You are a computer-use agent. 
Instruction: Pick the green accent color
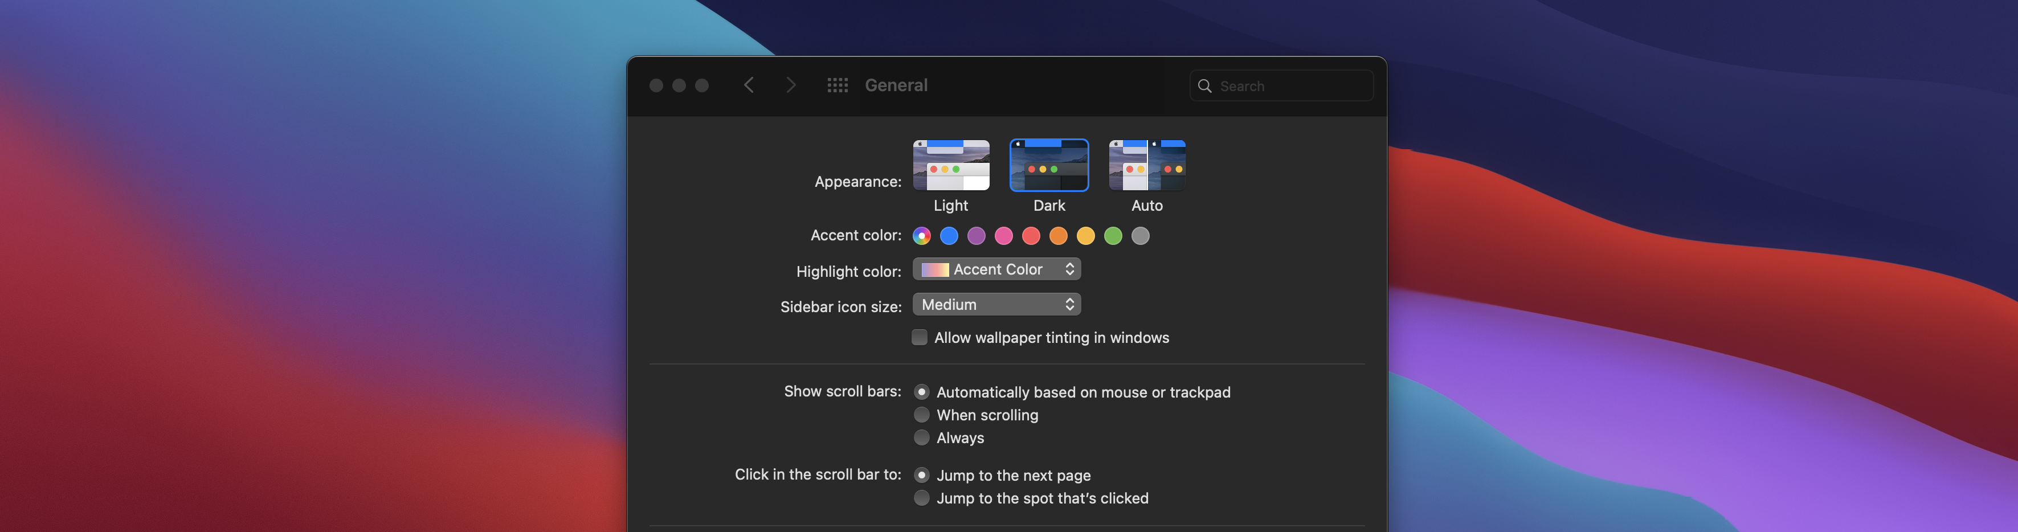[x=1113, y=236]
